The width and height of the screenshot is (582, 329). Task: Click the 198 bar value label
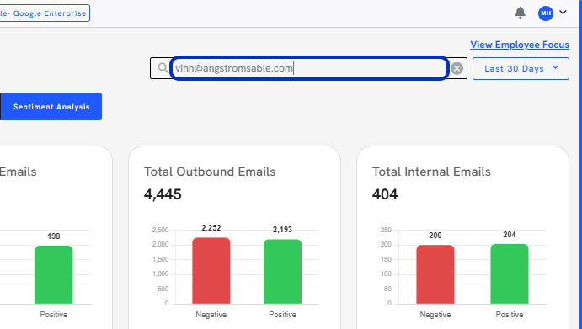click(x=54, y=236)
